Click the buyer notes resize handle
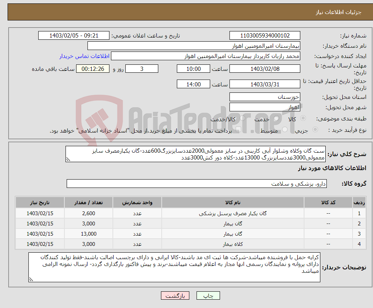The width and height of the screenshot is (373, 308). click(31, 280)
